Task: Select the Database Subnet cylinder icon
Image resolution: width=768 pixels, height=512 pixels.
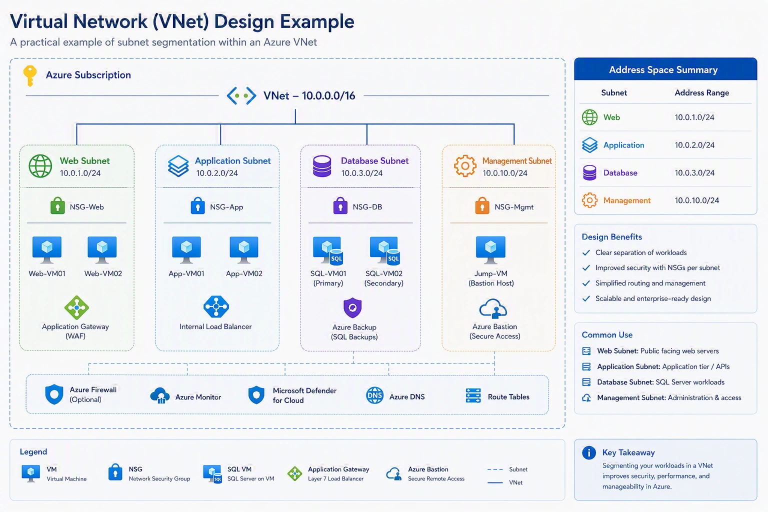Action: tap(322, 166)
